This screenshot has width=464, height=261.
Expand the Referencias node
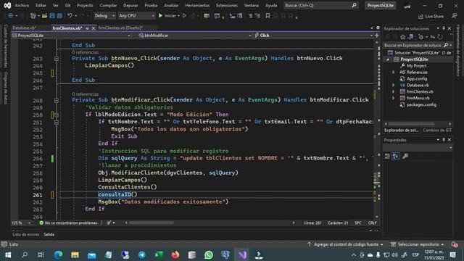393,72
